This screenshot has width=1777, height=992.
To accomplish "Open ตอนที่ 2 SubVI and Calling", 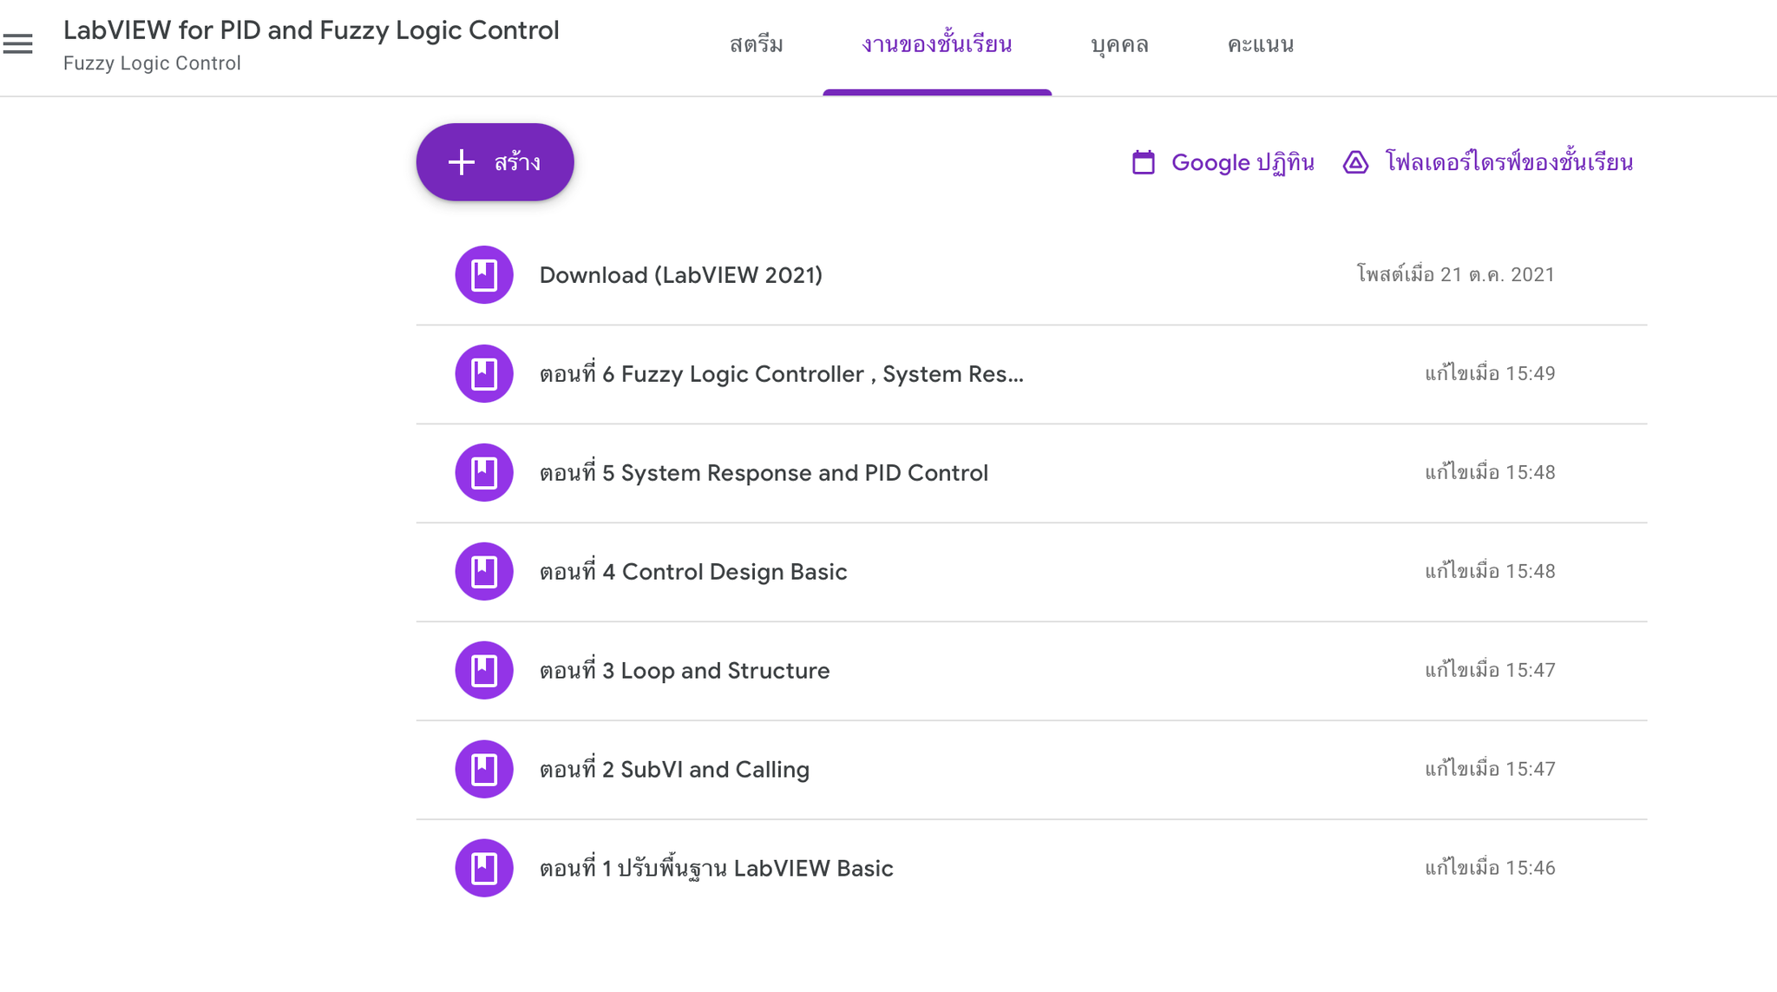I will 674,770.
